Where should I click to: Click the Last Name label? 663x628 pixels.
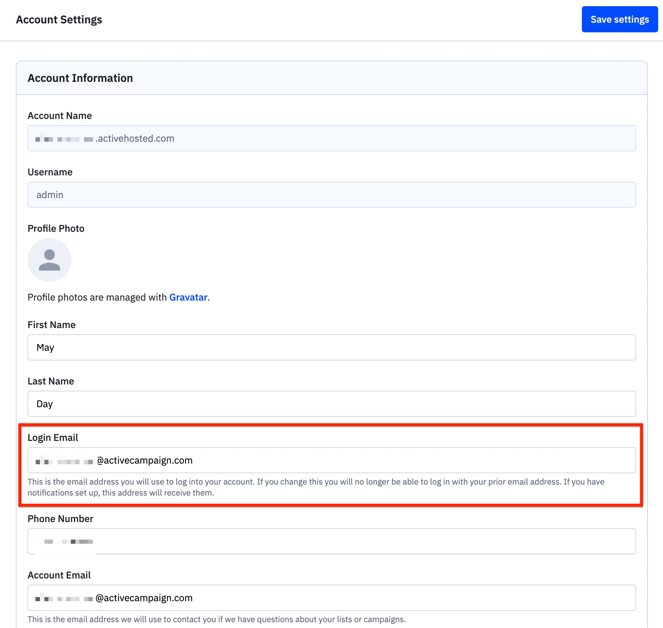coord(50,381)
